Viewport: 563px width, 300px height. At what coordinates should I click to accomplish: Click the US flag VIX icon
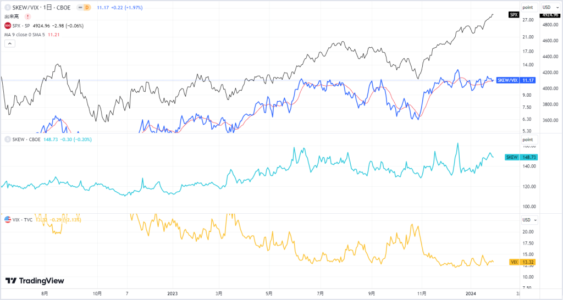click(8, 220)
